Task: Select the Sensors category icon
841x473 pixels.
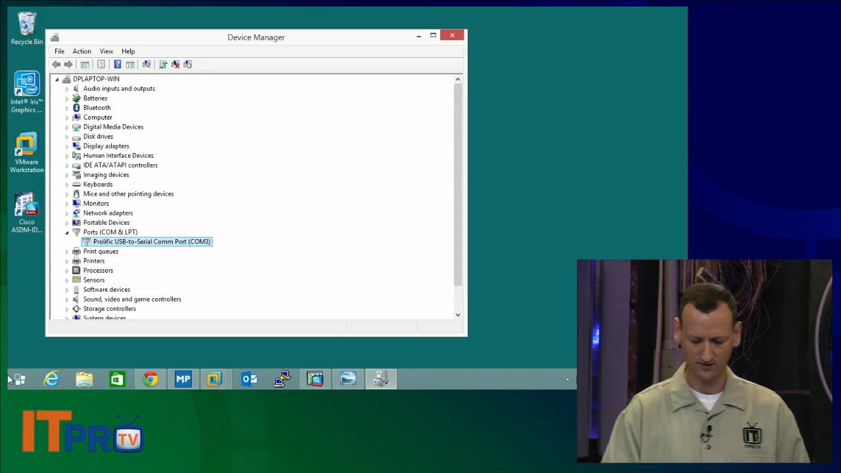Action: pyautogui.click(x=76, y=280)
